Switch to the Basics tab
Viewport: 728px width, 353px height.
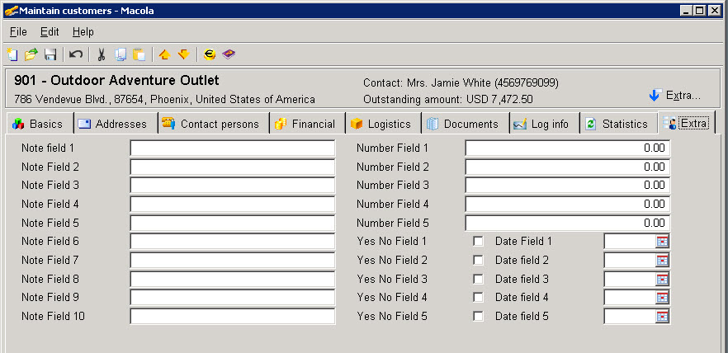point(40,124)
